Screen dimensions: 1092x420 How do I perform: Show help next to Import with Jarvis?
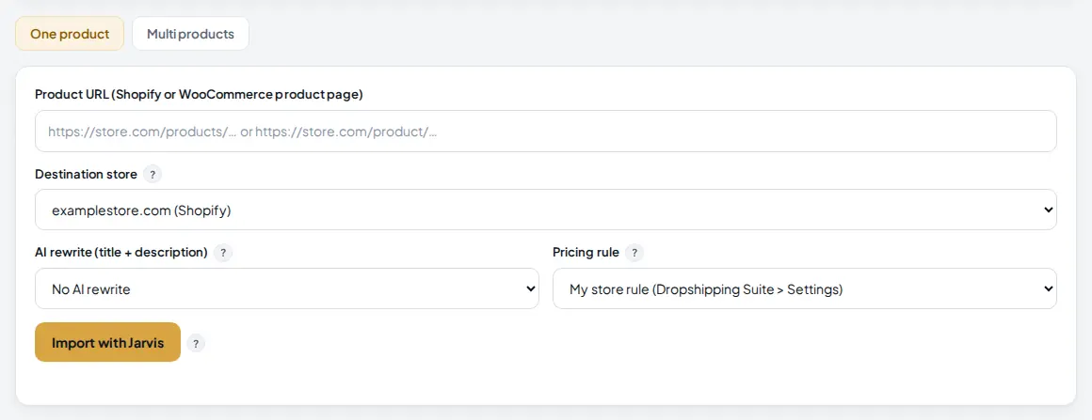(x=197, y=344)
